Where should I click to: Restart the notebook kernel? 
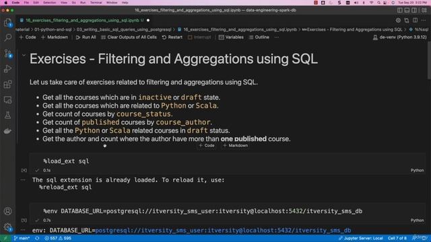(x=172, y=38)
